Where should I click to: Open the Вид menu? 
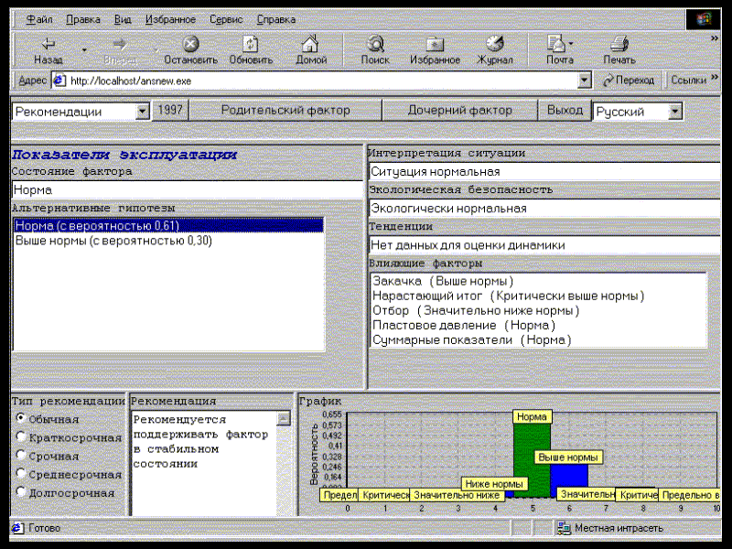coord(123,19)
